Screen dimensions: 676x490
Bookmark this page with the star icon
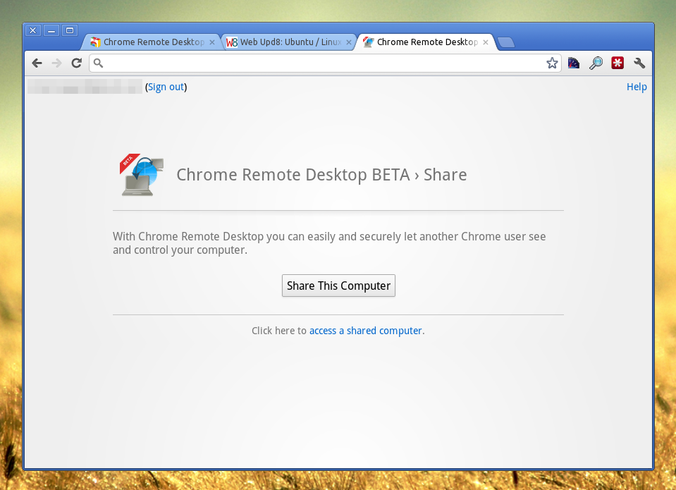click(552, 63)
